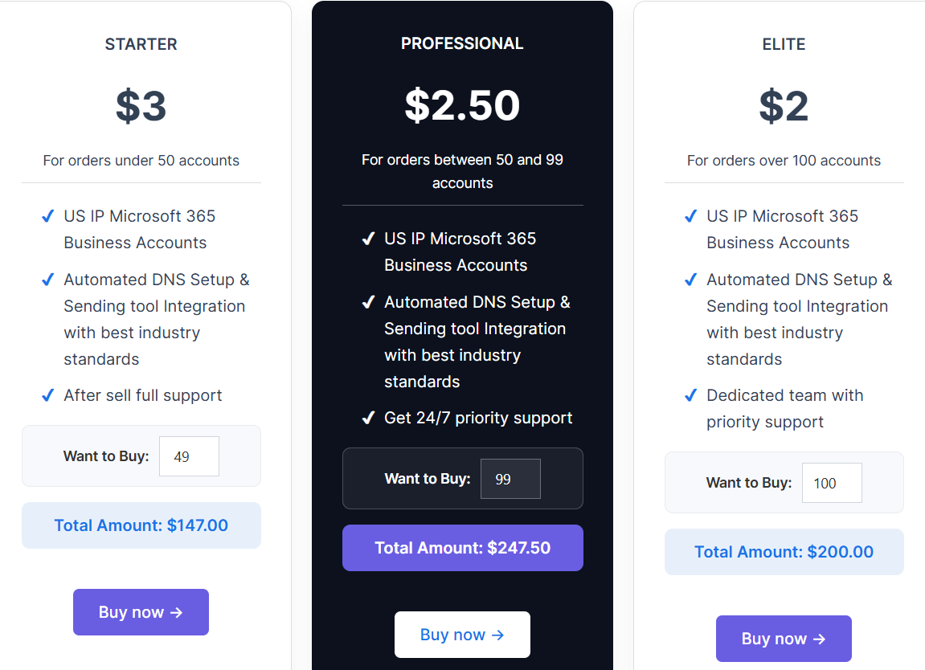This screenshot has height=670, width=925.
Task: Click Buy now under the Professional plan
Action: (462, 635)
